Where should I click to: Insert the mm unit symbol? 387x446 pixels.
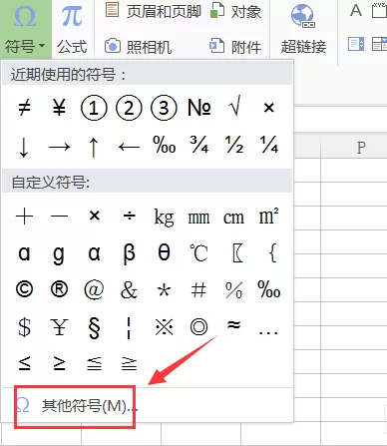tap(198, 219)
